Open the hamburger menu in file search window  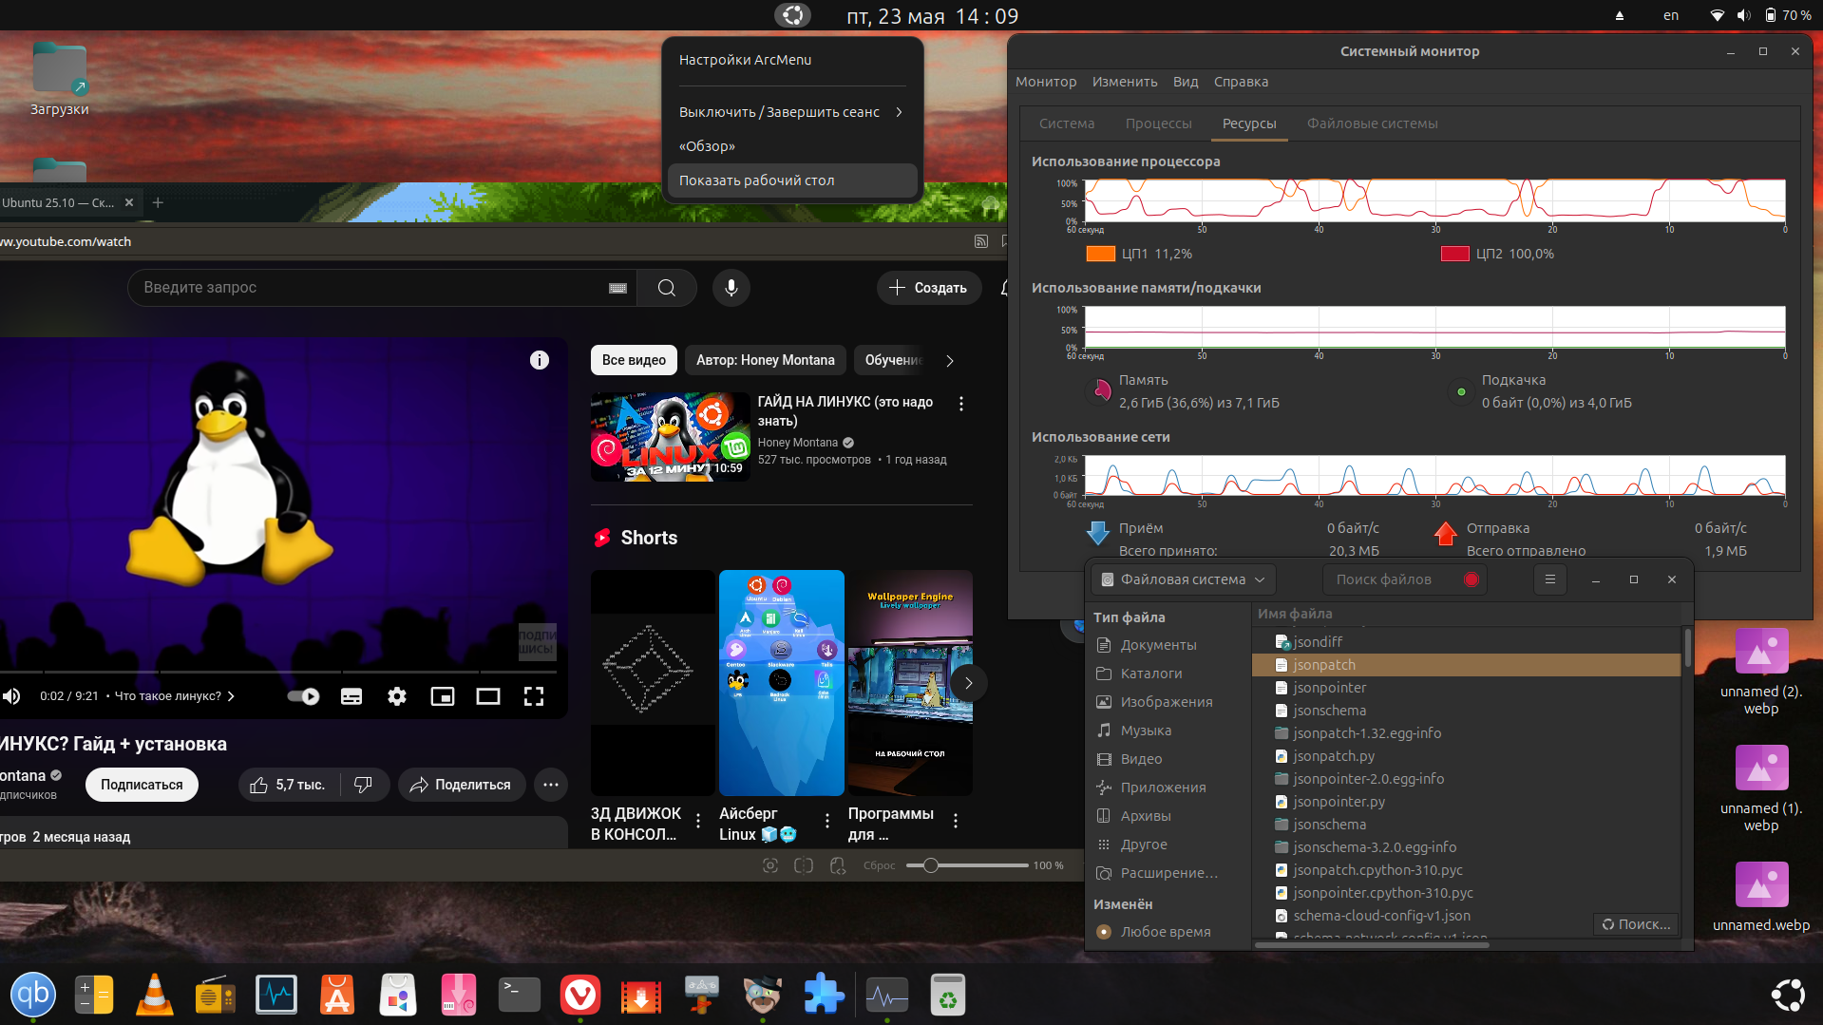pyautogui.click(x=1550, y=579)
